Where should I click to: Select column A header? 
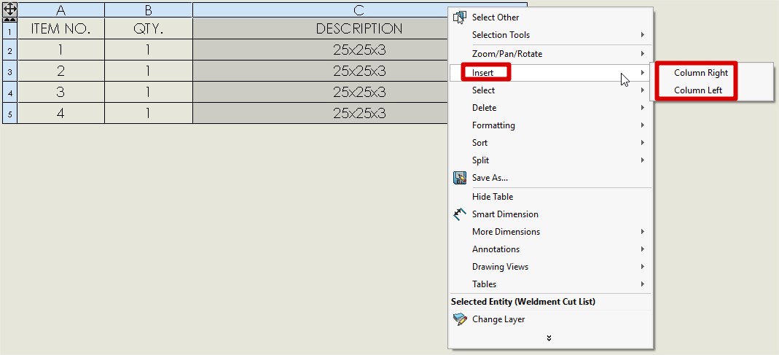(60, 10)
